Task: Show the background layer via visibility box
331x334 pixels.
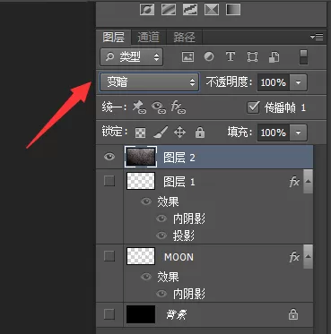Action: (x=109, y=314)
